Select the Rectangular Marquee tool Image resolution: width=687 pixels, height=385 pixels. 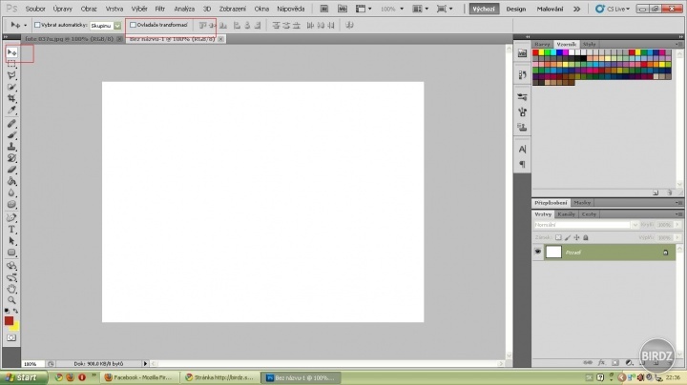pyautogui.click(x=11, y=64)
